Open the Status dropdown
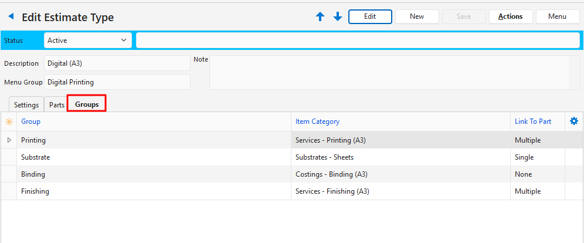This screenshot has height=243, width=584. 88,40
